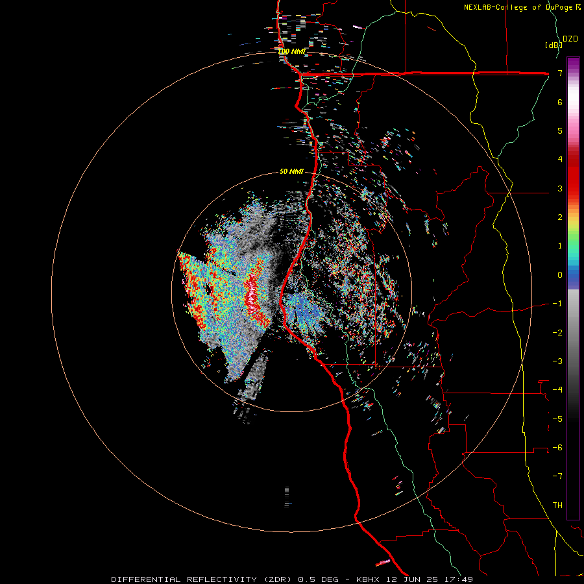
Task: Click the 3 value on the color scale
Action: coord(560,189)
